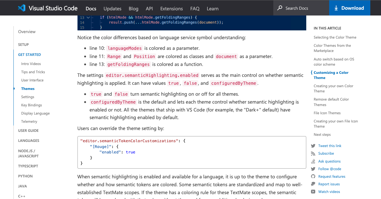Open the FAQ navigation item
The image size is (381, 199).
click(195, 9)
